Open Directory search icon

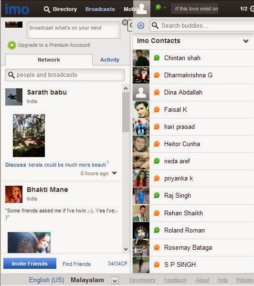[47, 9]
